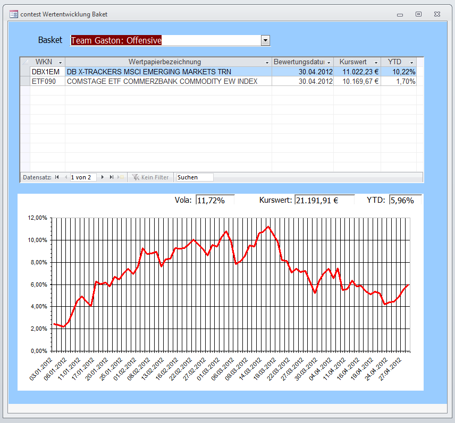Screen dimensions: 455x423
Task: Go to next record in navigator
Action: tap(103, 177)
